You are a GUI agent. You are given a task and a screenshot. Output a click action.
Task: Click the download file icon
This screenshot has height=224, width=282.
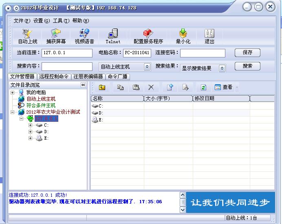click(x=185, y=88)
